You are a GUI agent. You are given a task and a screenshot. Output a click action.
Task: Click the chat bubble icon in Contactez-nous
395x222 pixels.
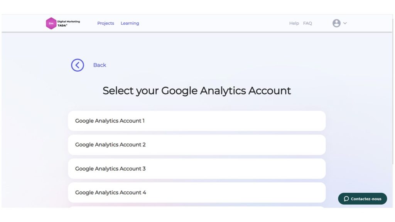(x=346, y=198)
